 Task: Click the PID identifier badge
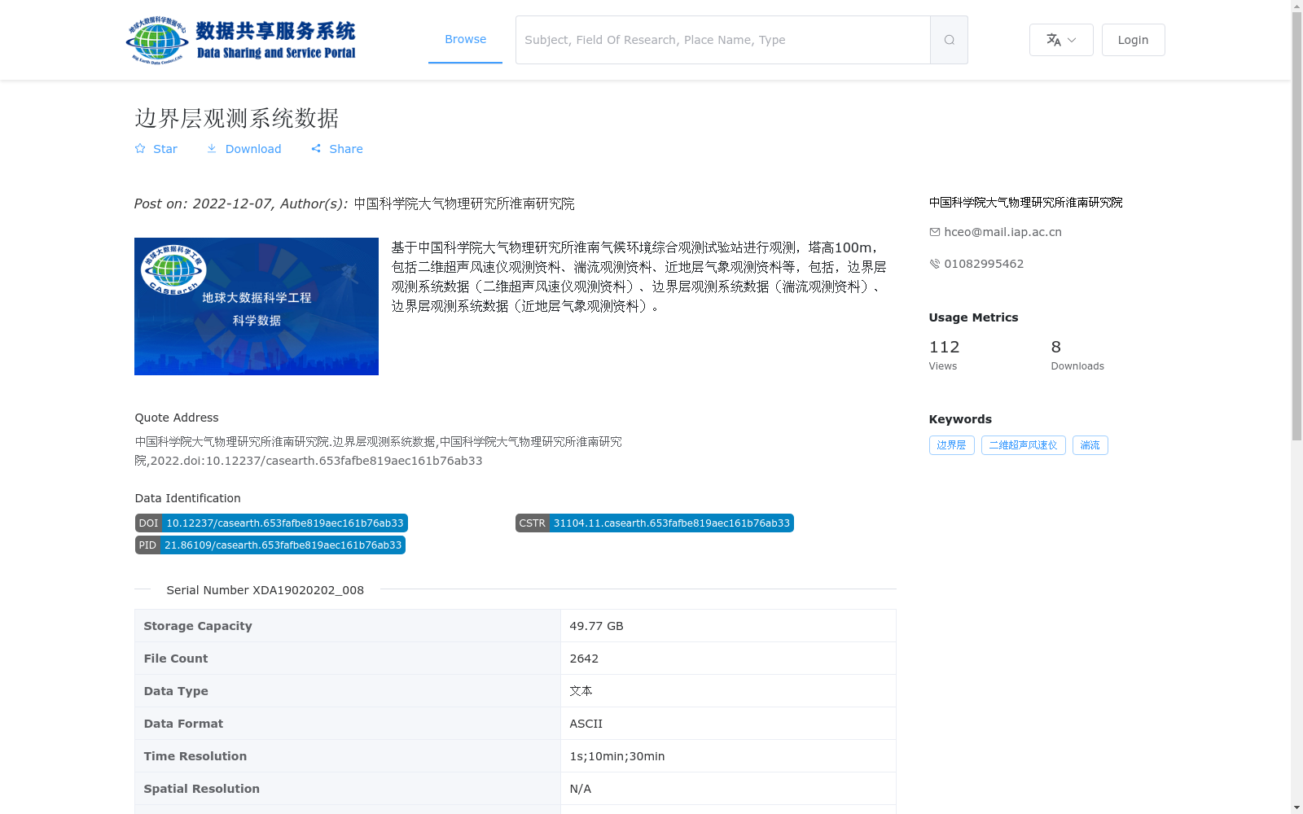pos(270,545)
